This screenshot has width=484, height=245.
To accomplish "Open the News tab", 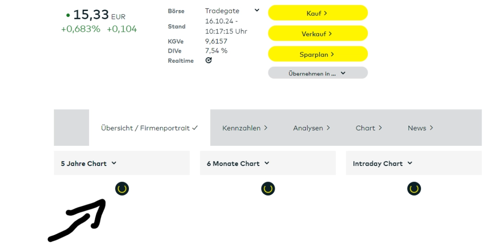I will click(420, 128).
